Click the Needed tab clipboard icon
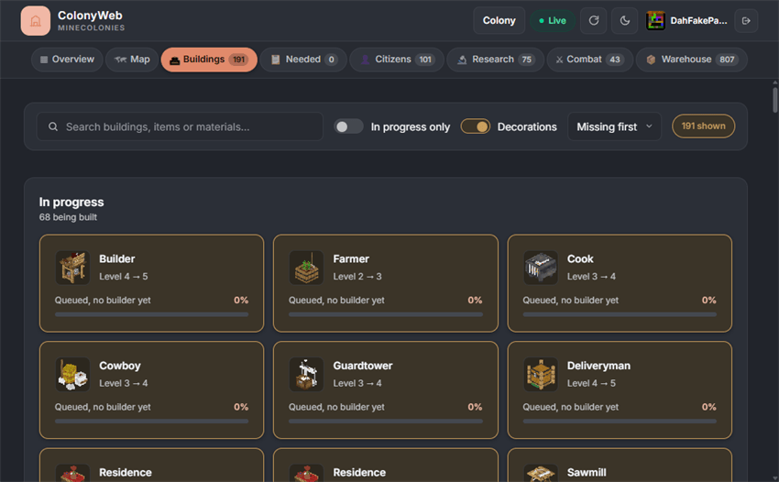Viewport: 779px width, 482px height. (x=275, y=60)
